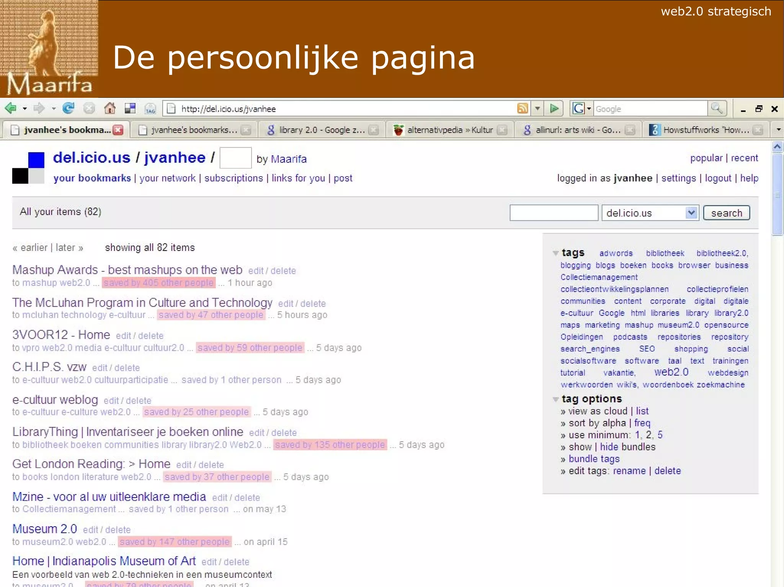Viewport: 784px width, 587px height.
Task: Click the Reload page icon
Action: 69,109
